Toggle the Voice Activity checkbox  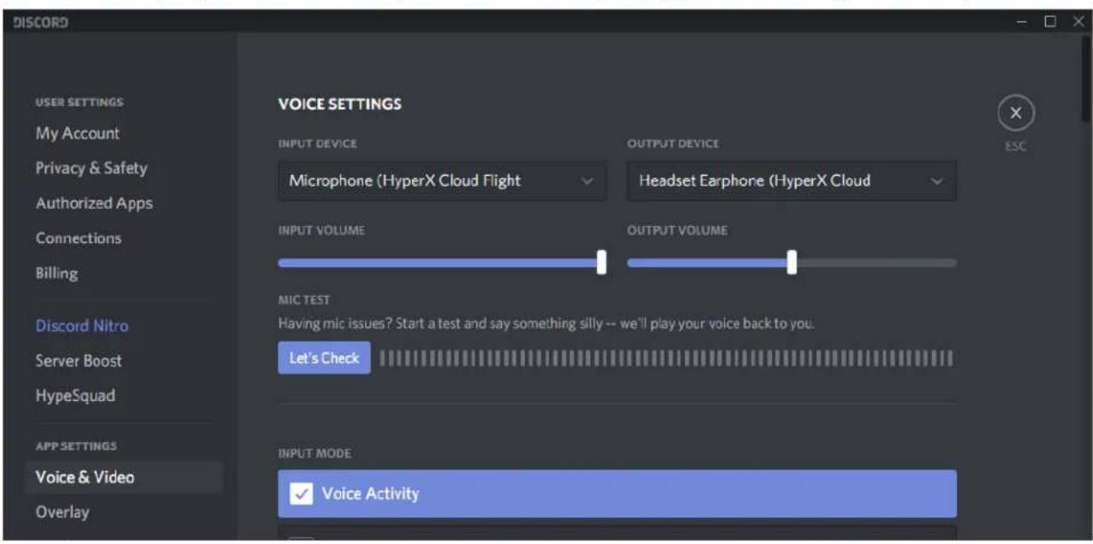pos(302,493)
